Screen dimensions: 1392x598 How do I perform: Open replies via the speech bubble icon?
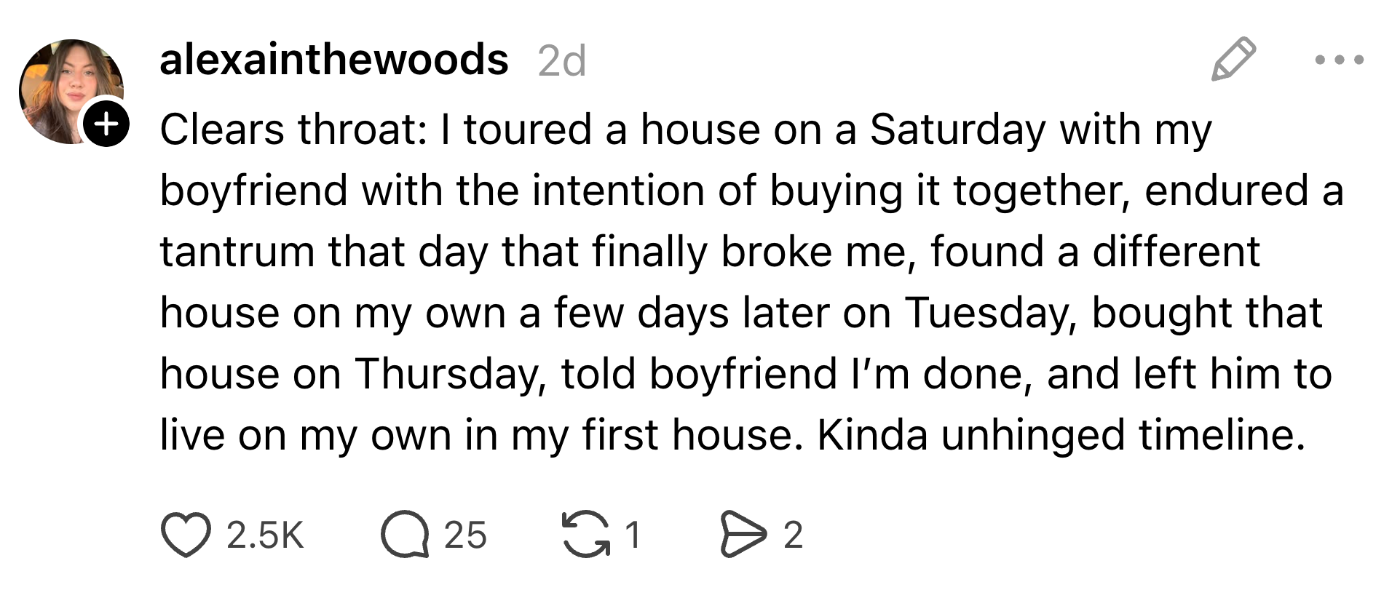tap(405, 535)
